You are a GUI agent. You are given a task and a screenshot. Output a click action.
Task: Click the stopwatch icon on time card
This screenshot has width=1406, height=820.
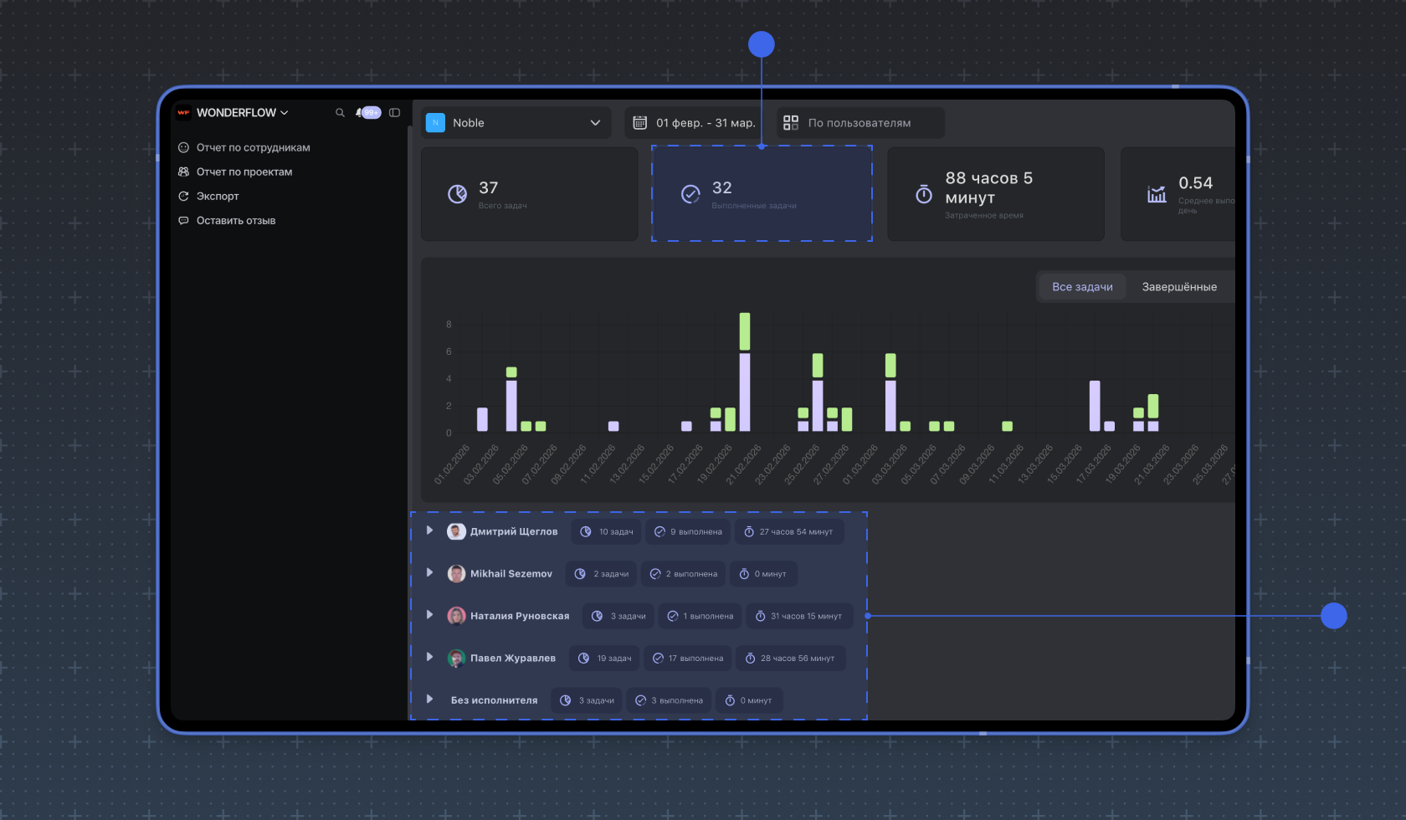(x=924, y=195)
